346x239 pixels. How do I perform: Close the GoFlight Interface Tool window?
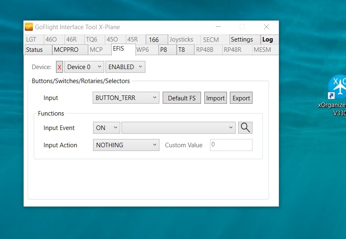(267, 27)
